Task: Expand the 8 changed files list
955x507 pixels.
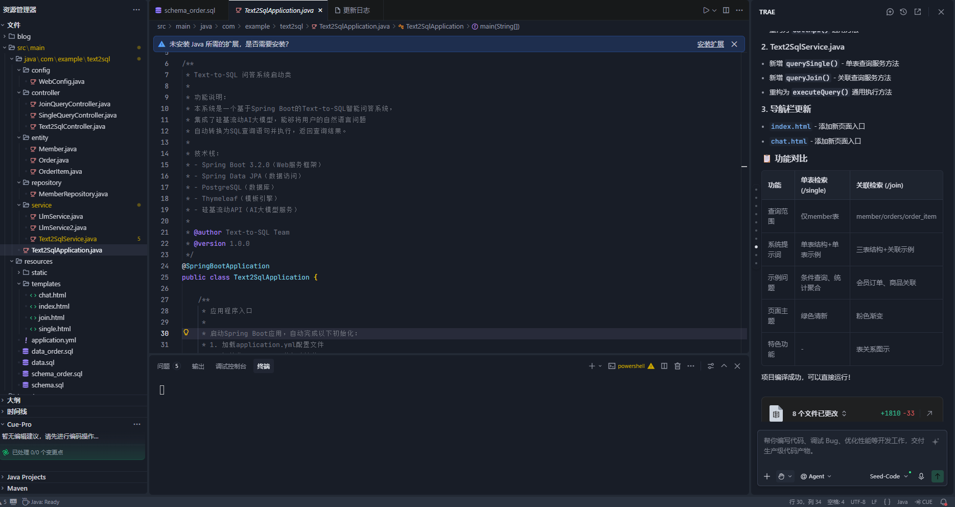Action: pyautogui.click(x=844, y=413)
